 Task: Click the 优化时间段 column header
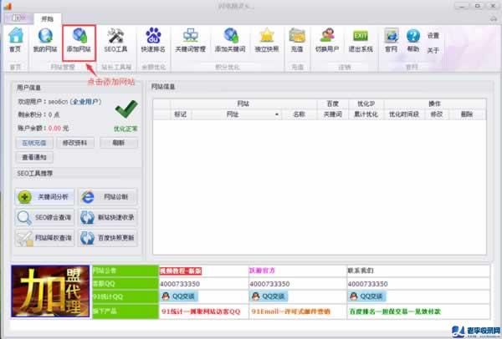pyautogui.click(x=404, y=114)
